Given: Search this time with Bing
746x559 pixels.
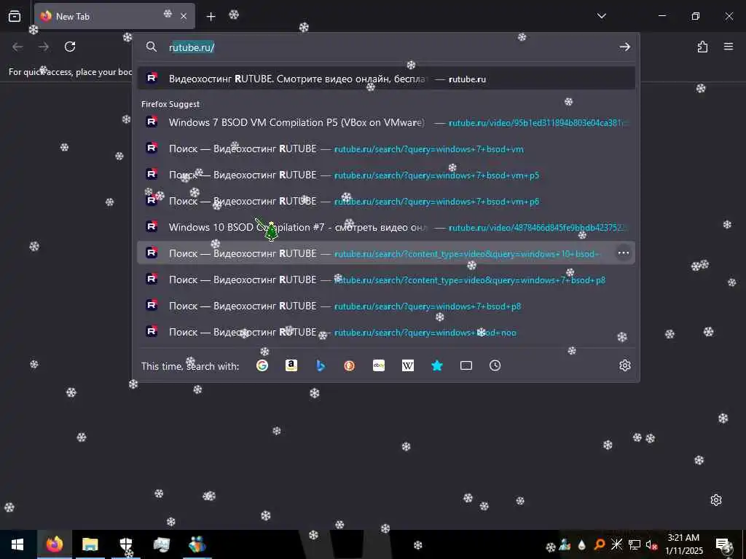Looking at the screenshot, I should coord(321,365).
